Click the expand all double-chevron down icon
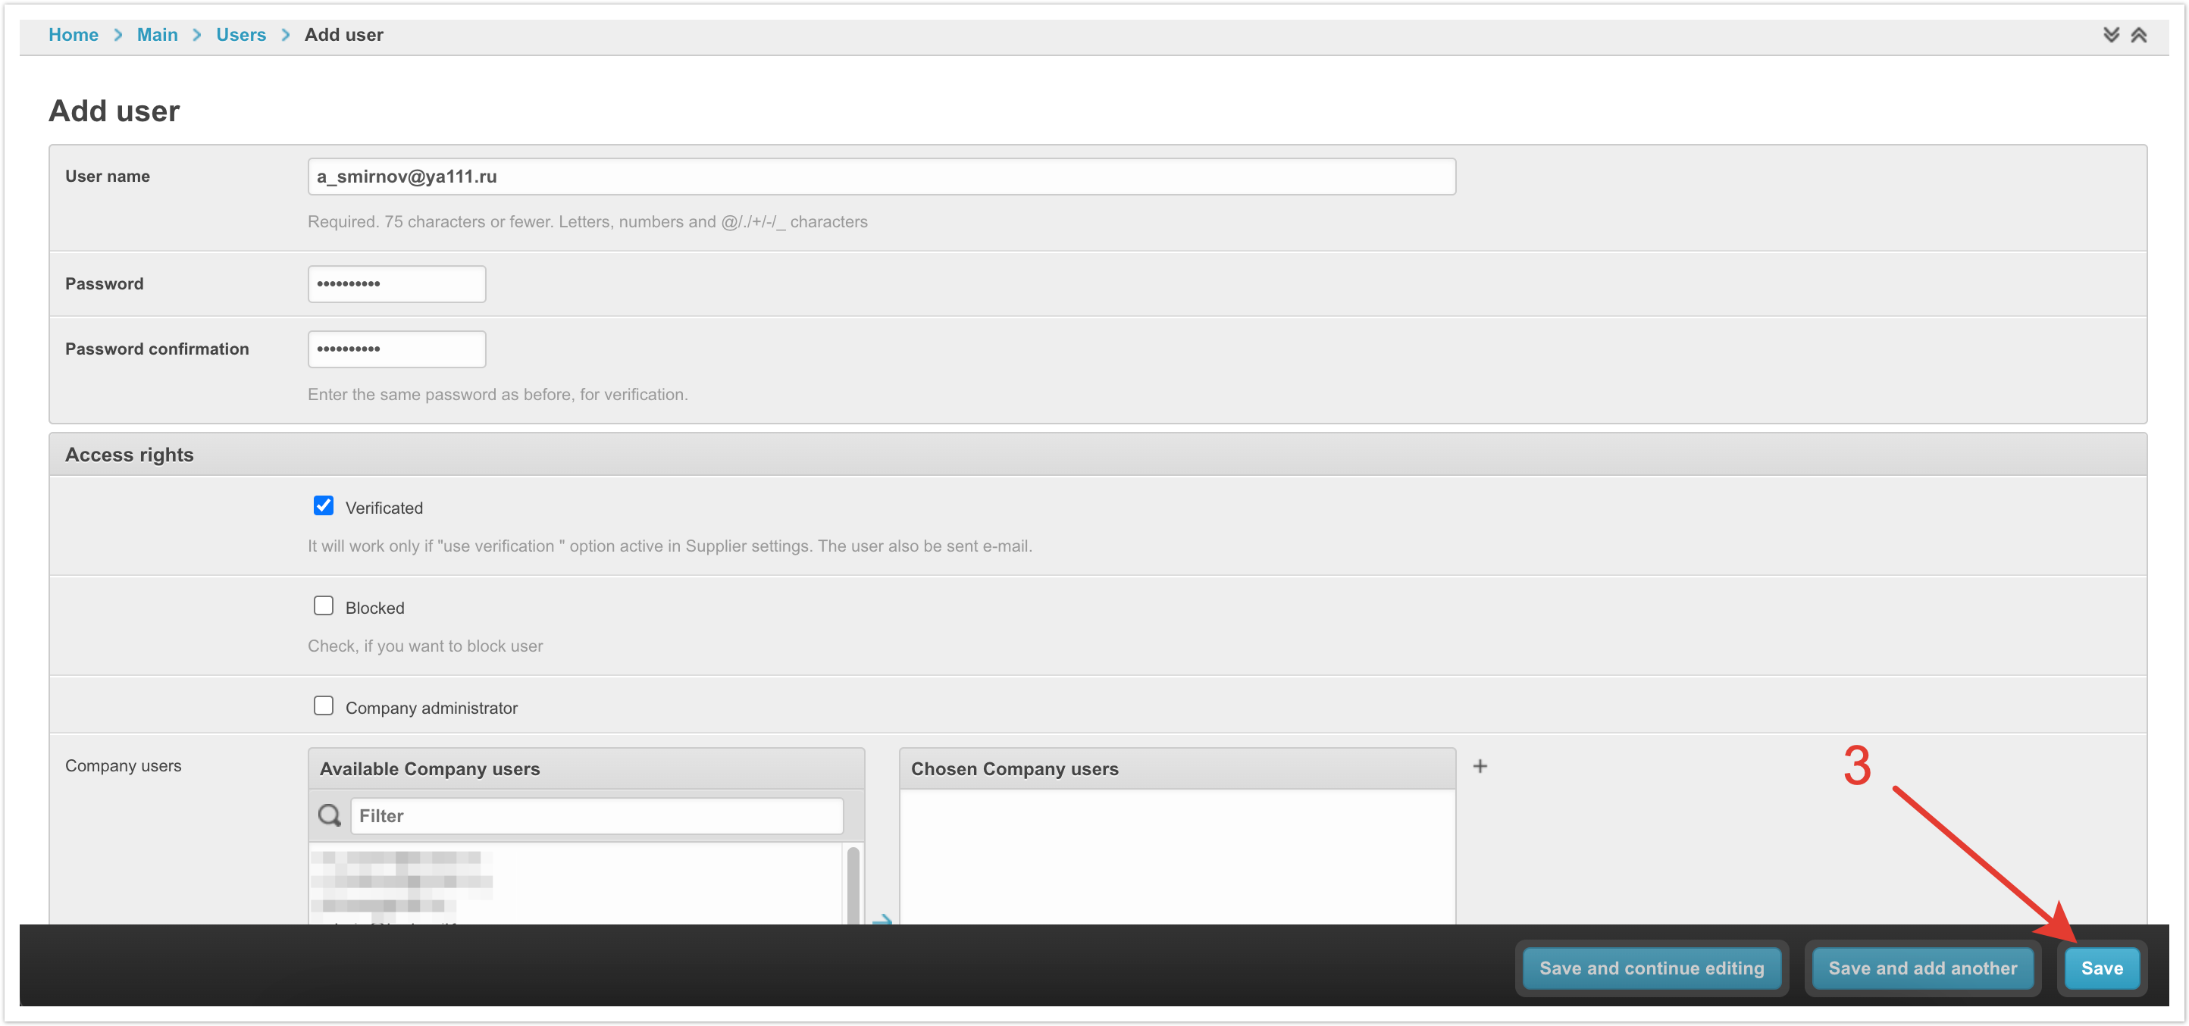2189x1026 pixels. 2111,35
